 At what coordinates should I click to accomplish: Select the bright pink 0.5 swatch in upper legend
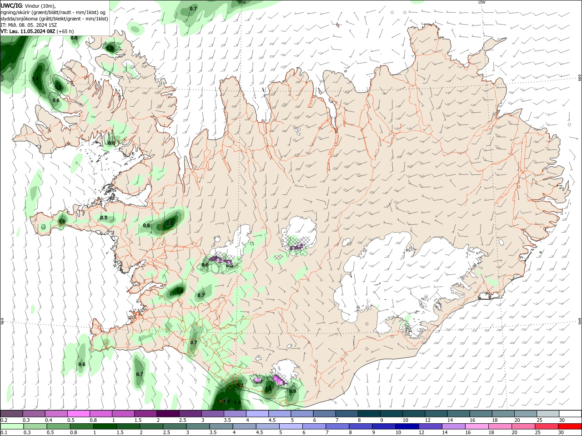coord(78,414)
